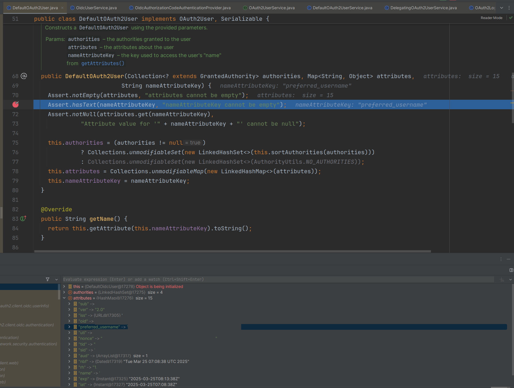Image resolution: width=514 pixels, height=388 pixels.
Task: Select the "name" entry row
Action: [286, 373]
